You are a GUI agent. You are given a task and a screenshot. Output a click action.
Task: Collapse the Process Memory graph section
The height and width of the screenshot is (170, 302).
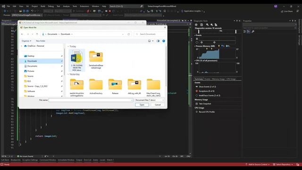(x=195, y=46)
